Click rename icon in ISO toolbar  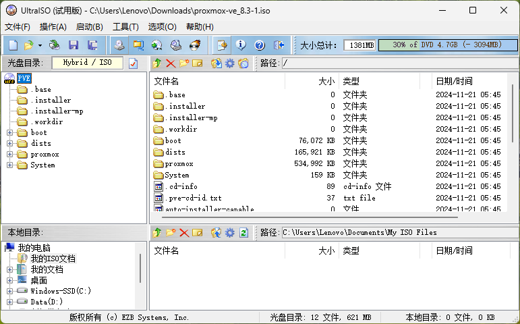(198, 63)
